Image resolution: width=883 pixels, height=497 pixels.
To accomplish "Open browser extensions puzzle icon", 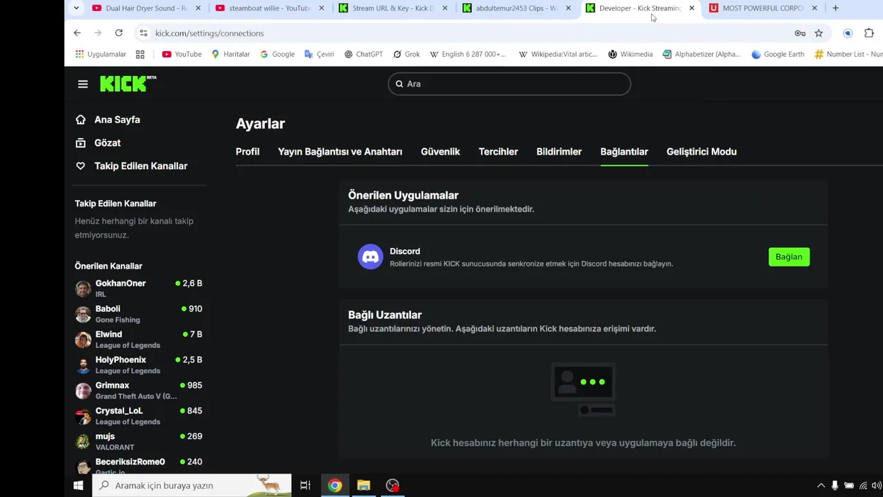I will coord(869,32).
